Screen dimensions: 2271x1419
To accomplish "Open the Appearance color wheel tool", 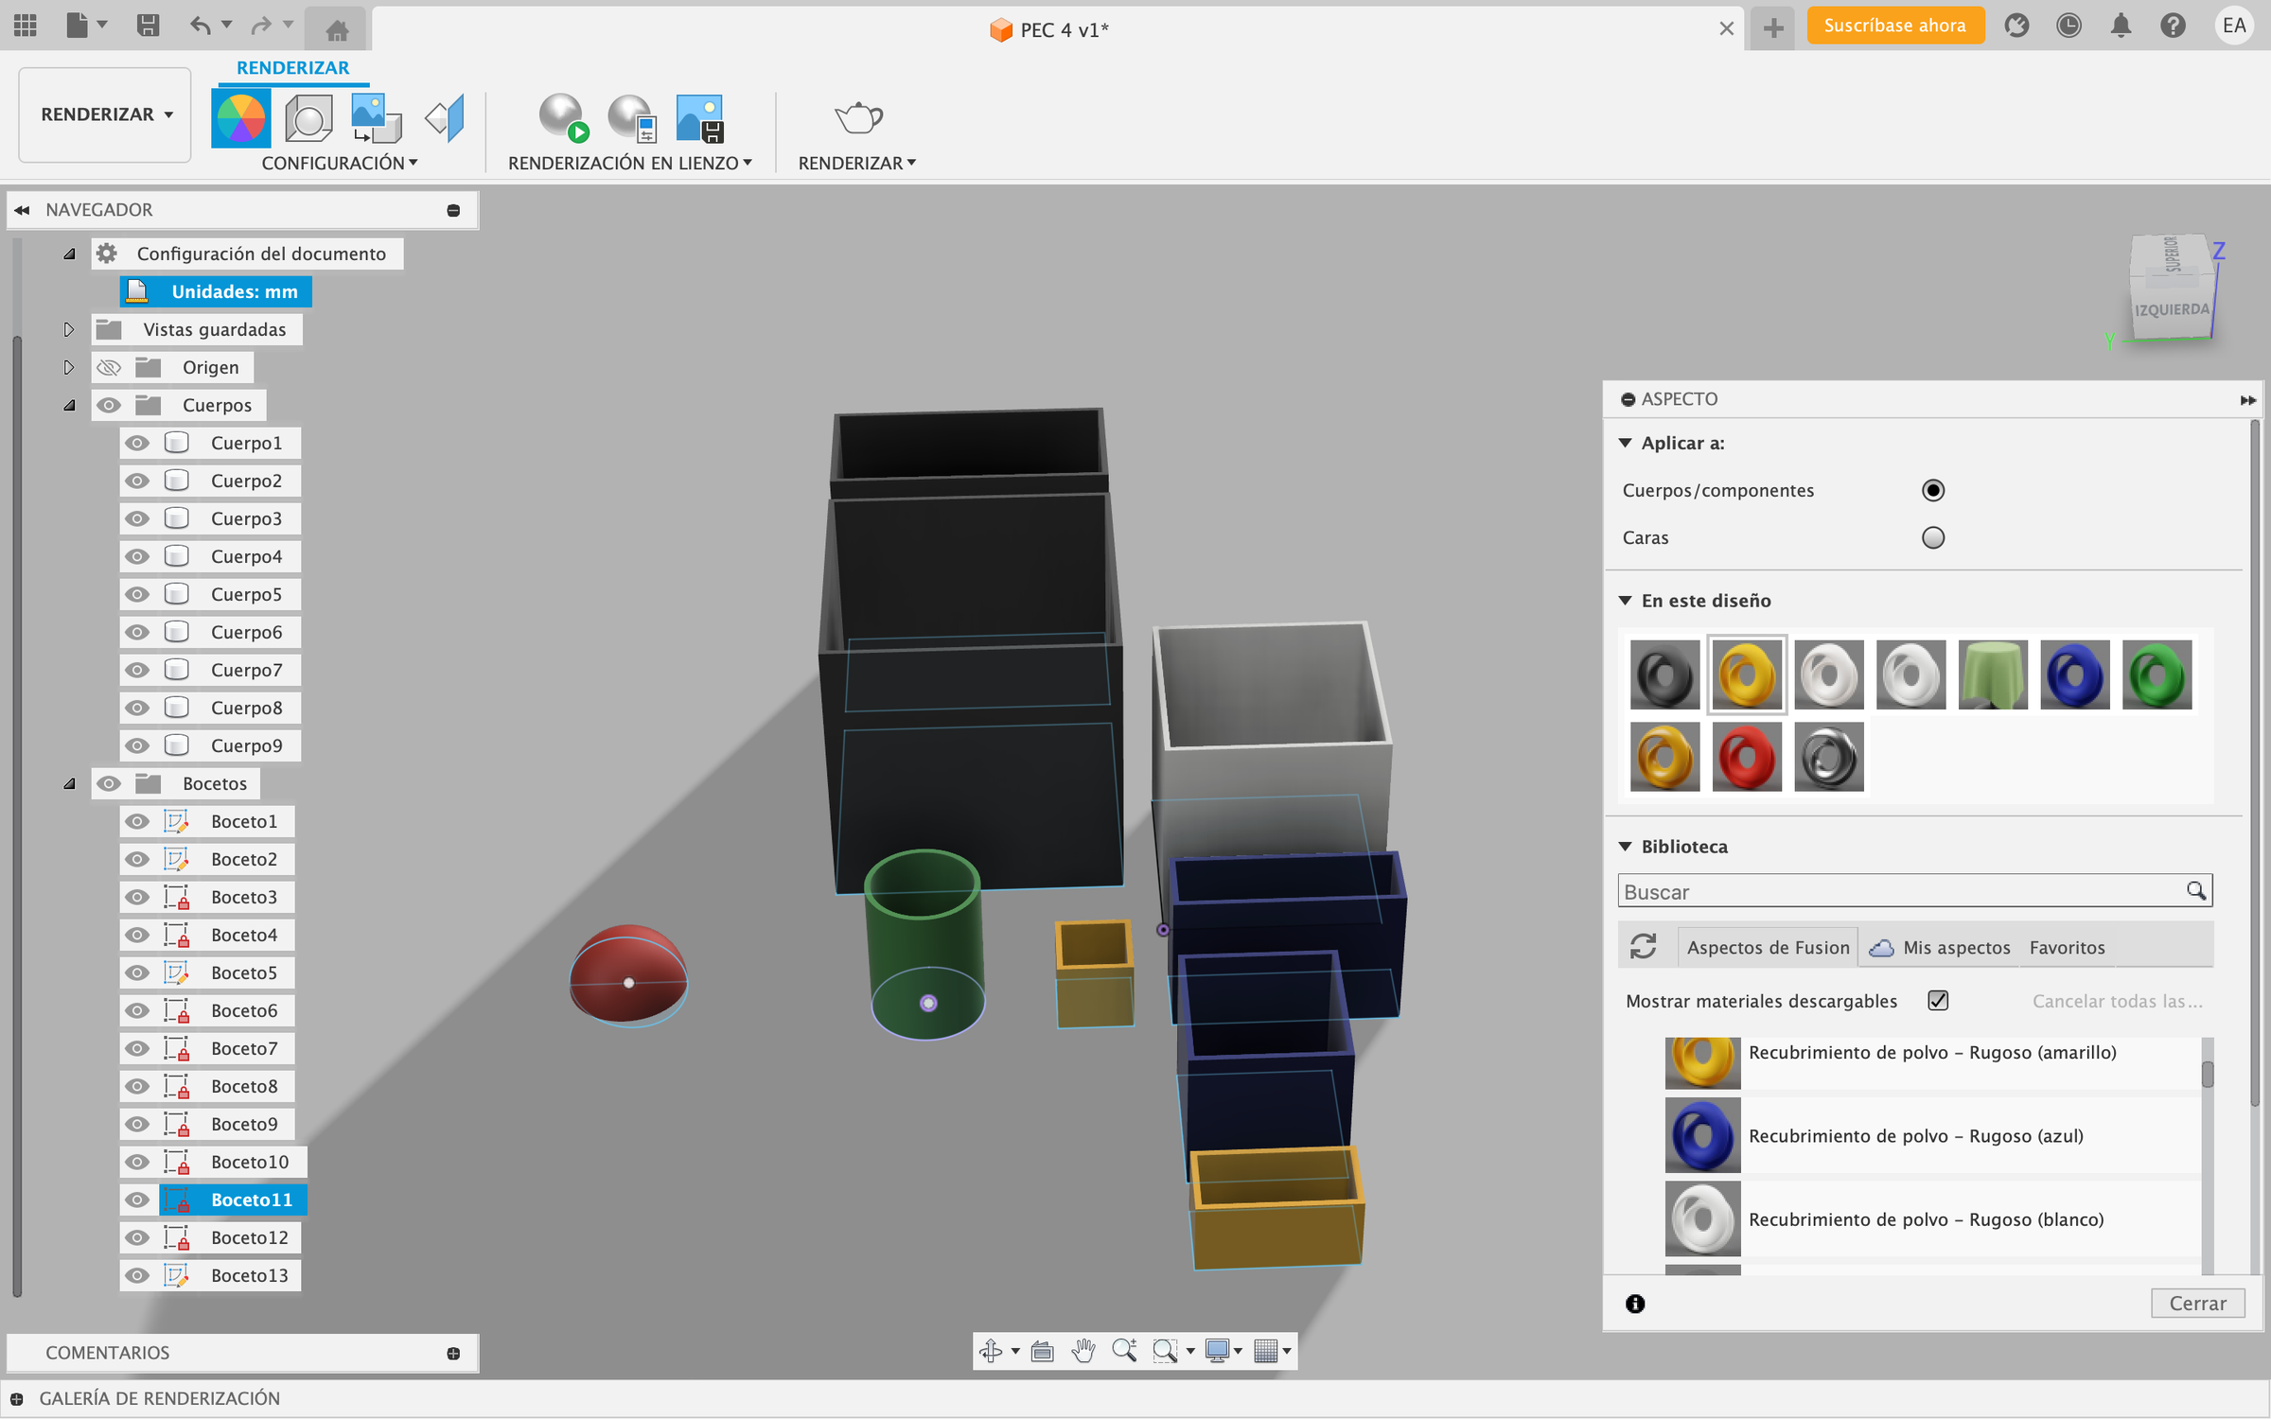I will point(240,118).
